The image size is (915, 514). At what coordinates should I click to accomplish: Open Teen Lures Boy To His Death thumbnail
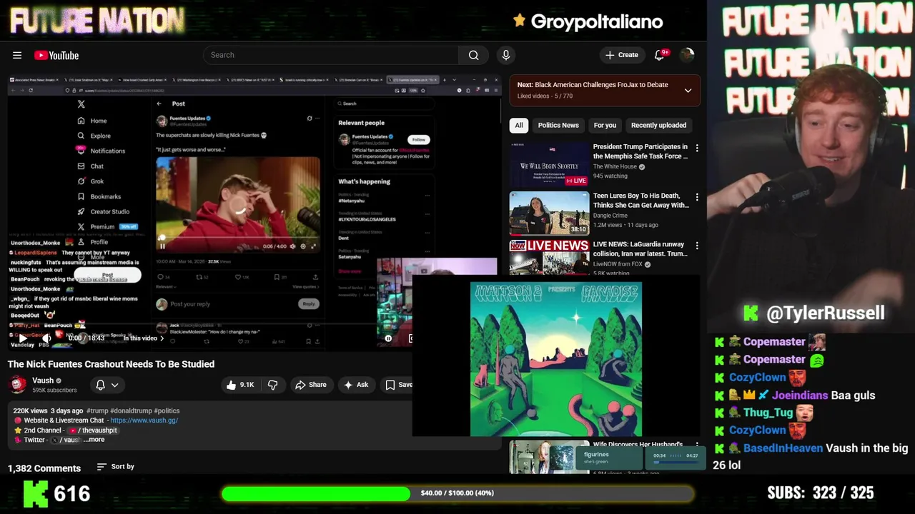pyautogui.click(x=549, y=213)
